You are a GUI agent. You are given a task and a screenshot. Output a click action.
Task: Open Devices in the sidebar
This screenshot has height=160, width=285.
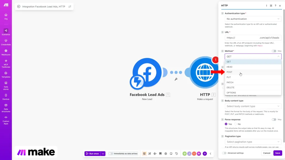(6, 97)
